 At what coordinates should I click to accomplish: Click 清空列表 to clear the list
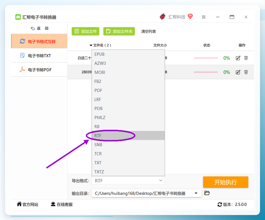(148, 32)
